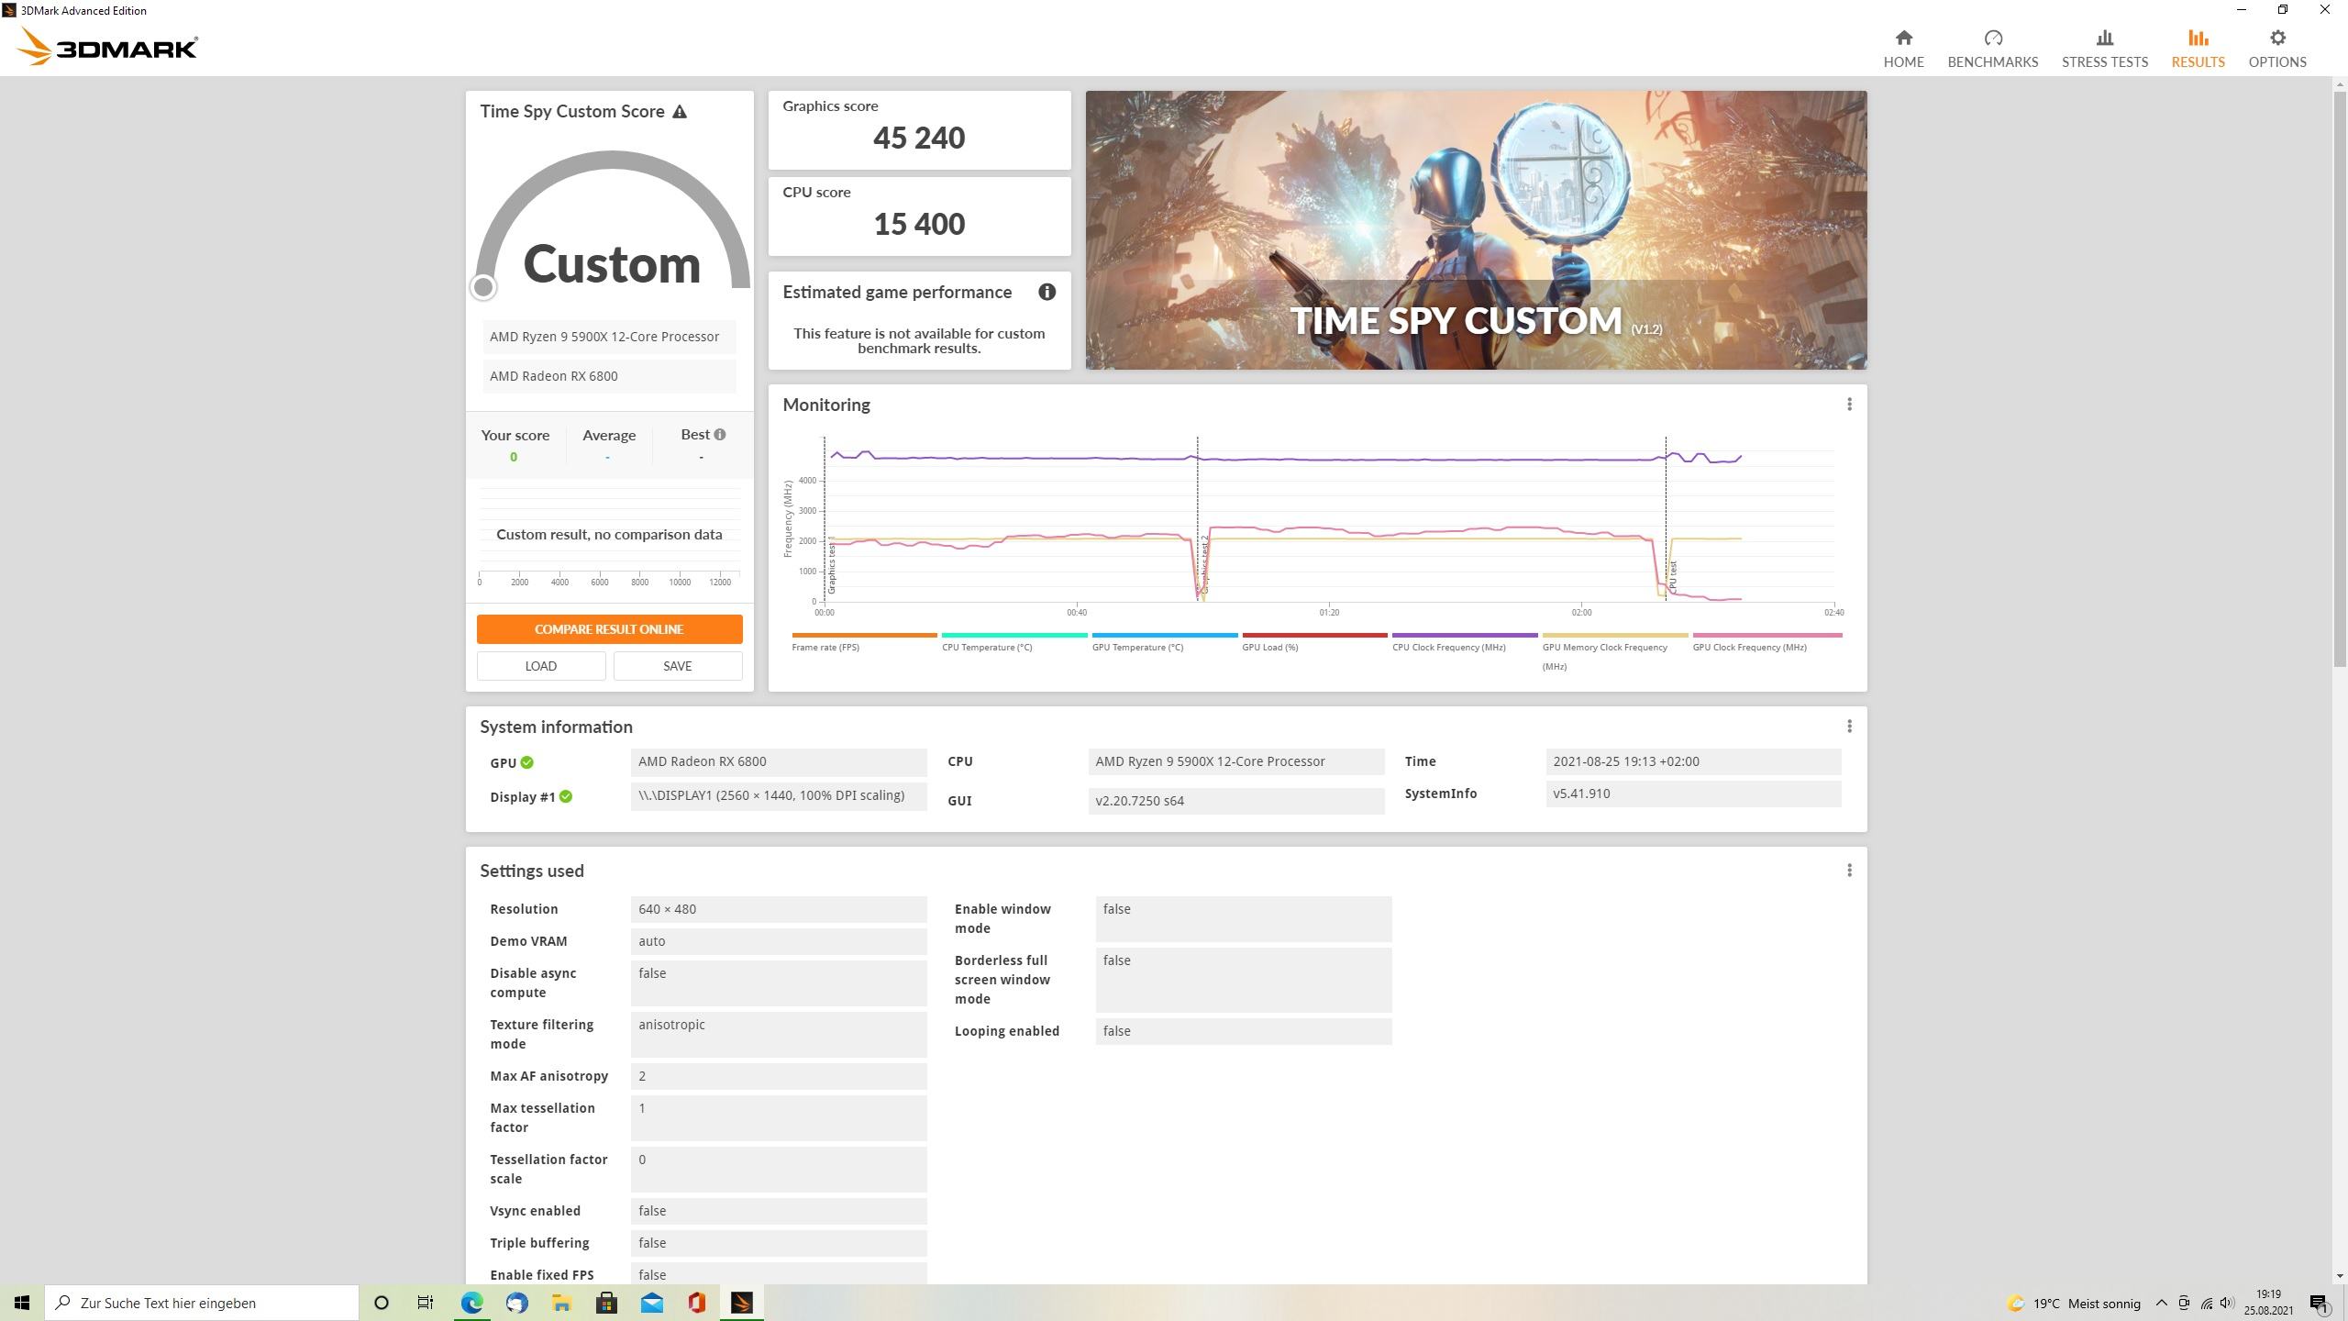Toggle the GPU Clock Frequency legend
This screenshot has width=2348, height=1321.
click(x=1767, y=642)
